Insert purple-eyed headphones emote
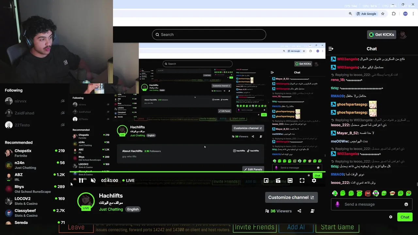The image size is (418, 235). pos(376,193)
